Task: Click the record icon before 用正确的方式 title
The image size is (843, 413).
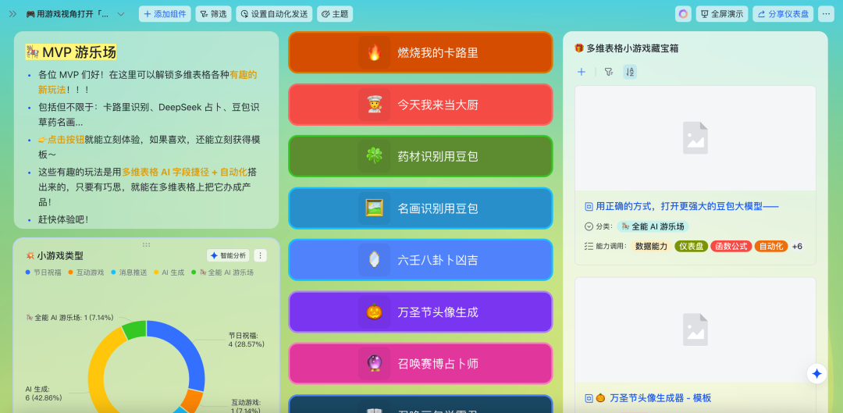Action: click(589, 206)
